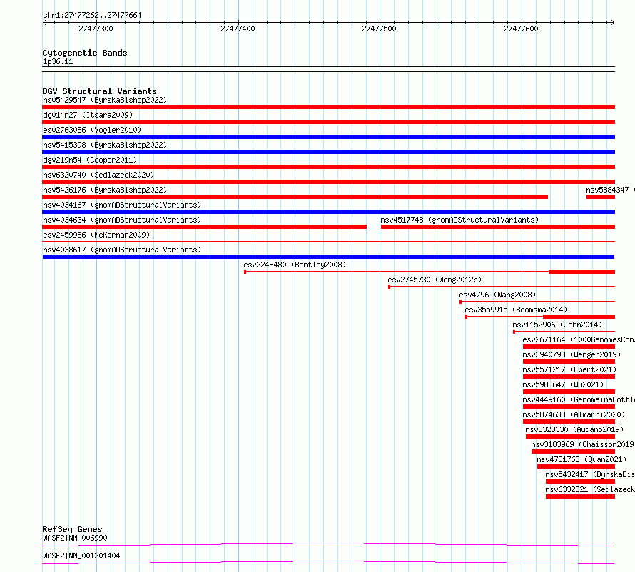Open the esv2763086 (Vogler2010) variant label

pos(92,130)
